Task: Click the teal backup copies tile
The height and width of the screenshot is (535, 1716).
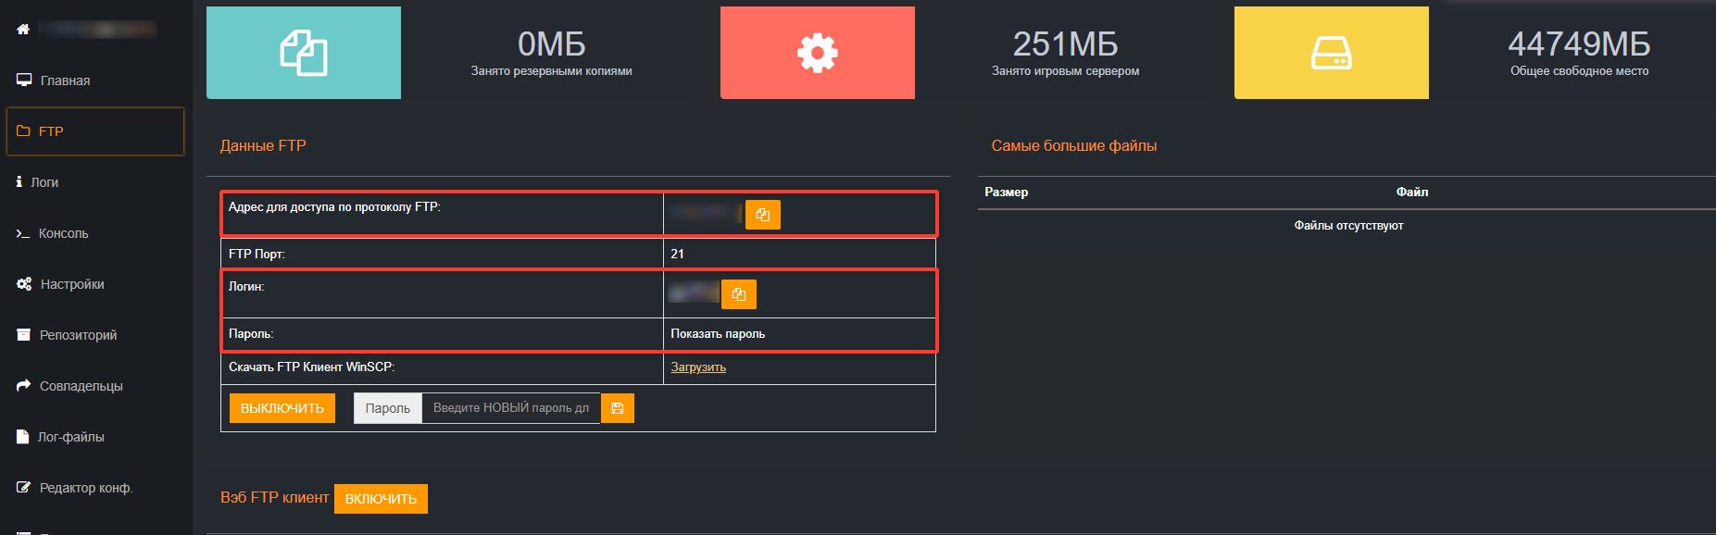Action: (x=304, y=53)
